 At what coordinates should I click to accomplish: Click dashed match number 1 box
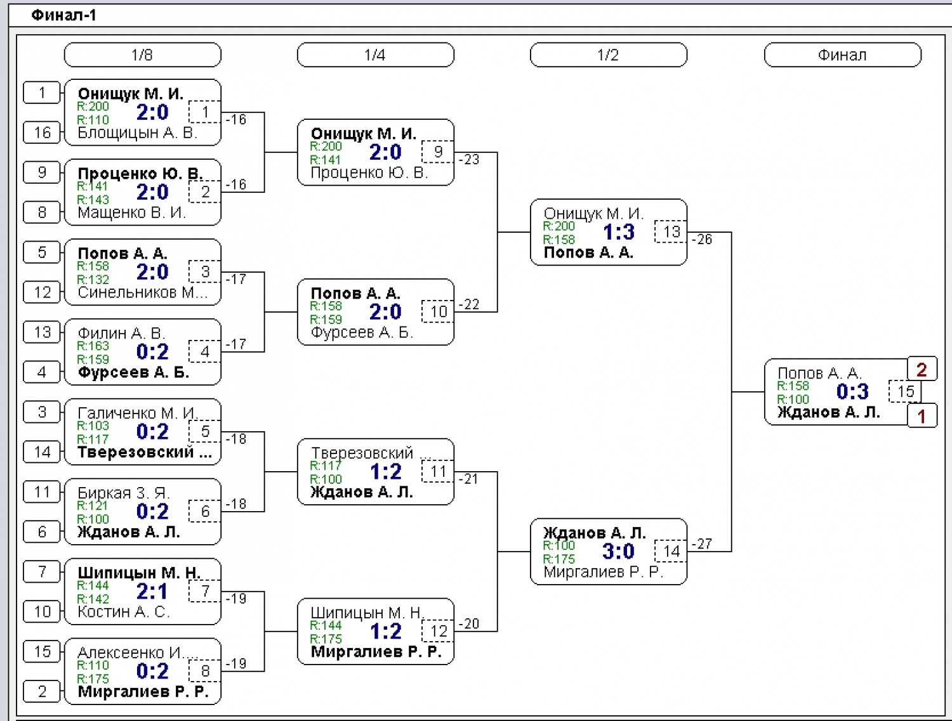pos(205,112)
